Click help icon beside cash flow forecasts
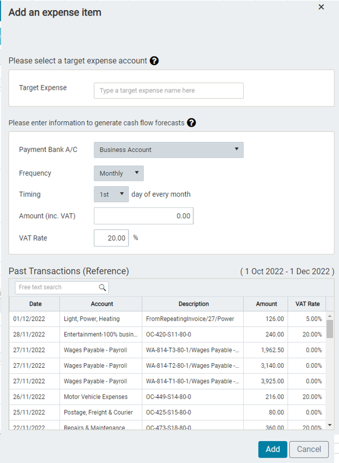The height and width of the screenshot is (463, 339). (191, 122)
